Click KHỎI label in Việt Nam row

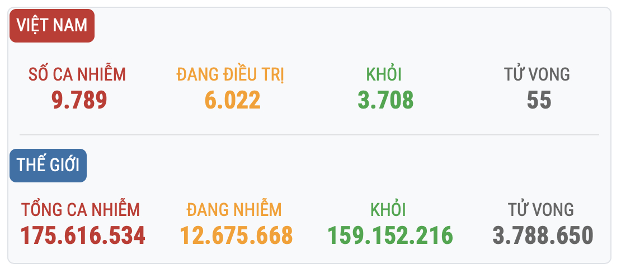(x=384, y=74)
